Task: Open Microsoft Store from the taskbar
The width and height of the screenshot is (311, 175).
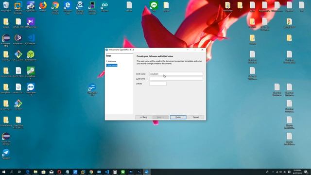Action: tap(43, 172)
